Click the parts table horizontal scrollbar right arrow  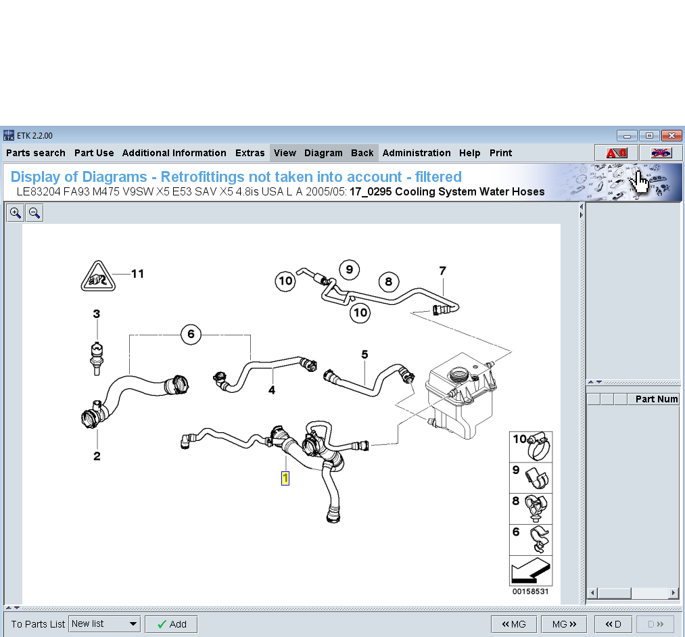point(673,593)
